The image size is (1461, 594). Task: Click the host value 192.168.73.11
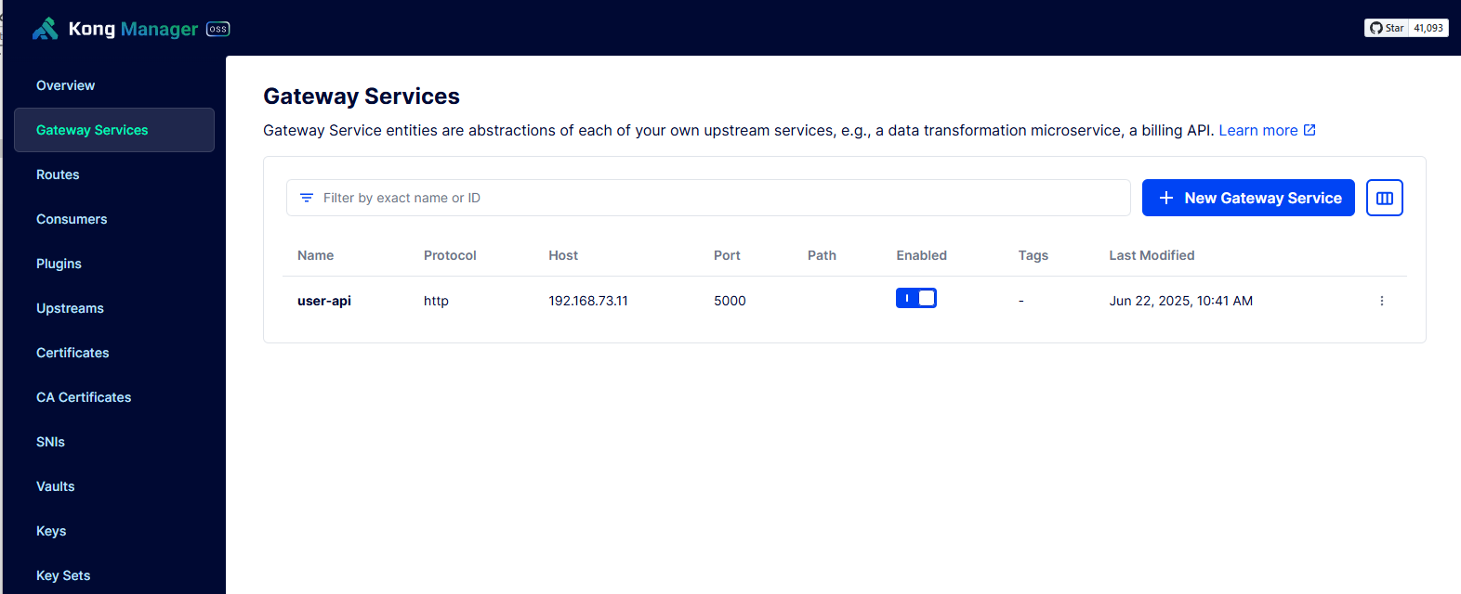[588, 301]
